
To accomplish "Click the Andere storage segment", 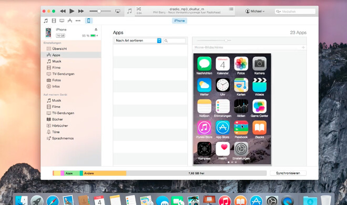I will (105, 173).
